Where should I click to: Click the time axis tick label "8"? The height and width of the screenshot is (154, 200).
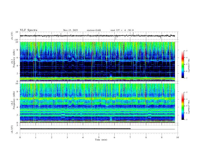click(x=146, y=137)
